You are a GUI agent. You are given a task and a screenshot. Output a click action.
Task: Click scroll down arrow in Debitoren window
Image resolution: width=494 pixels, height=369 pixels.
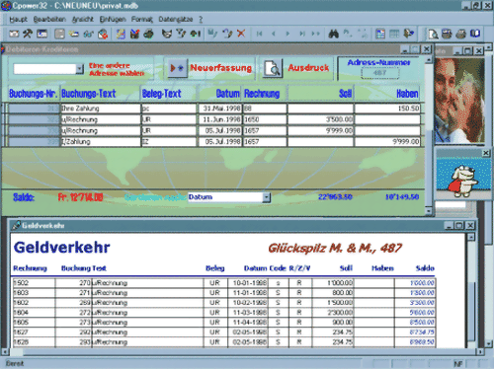[429, 210]
